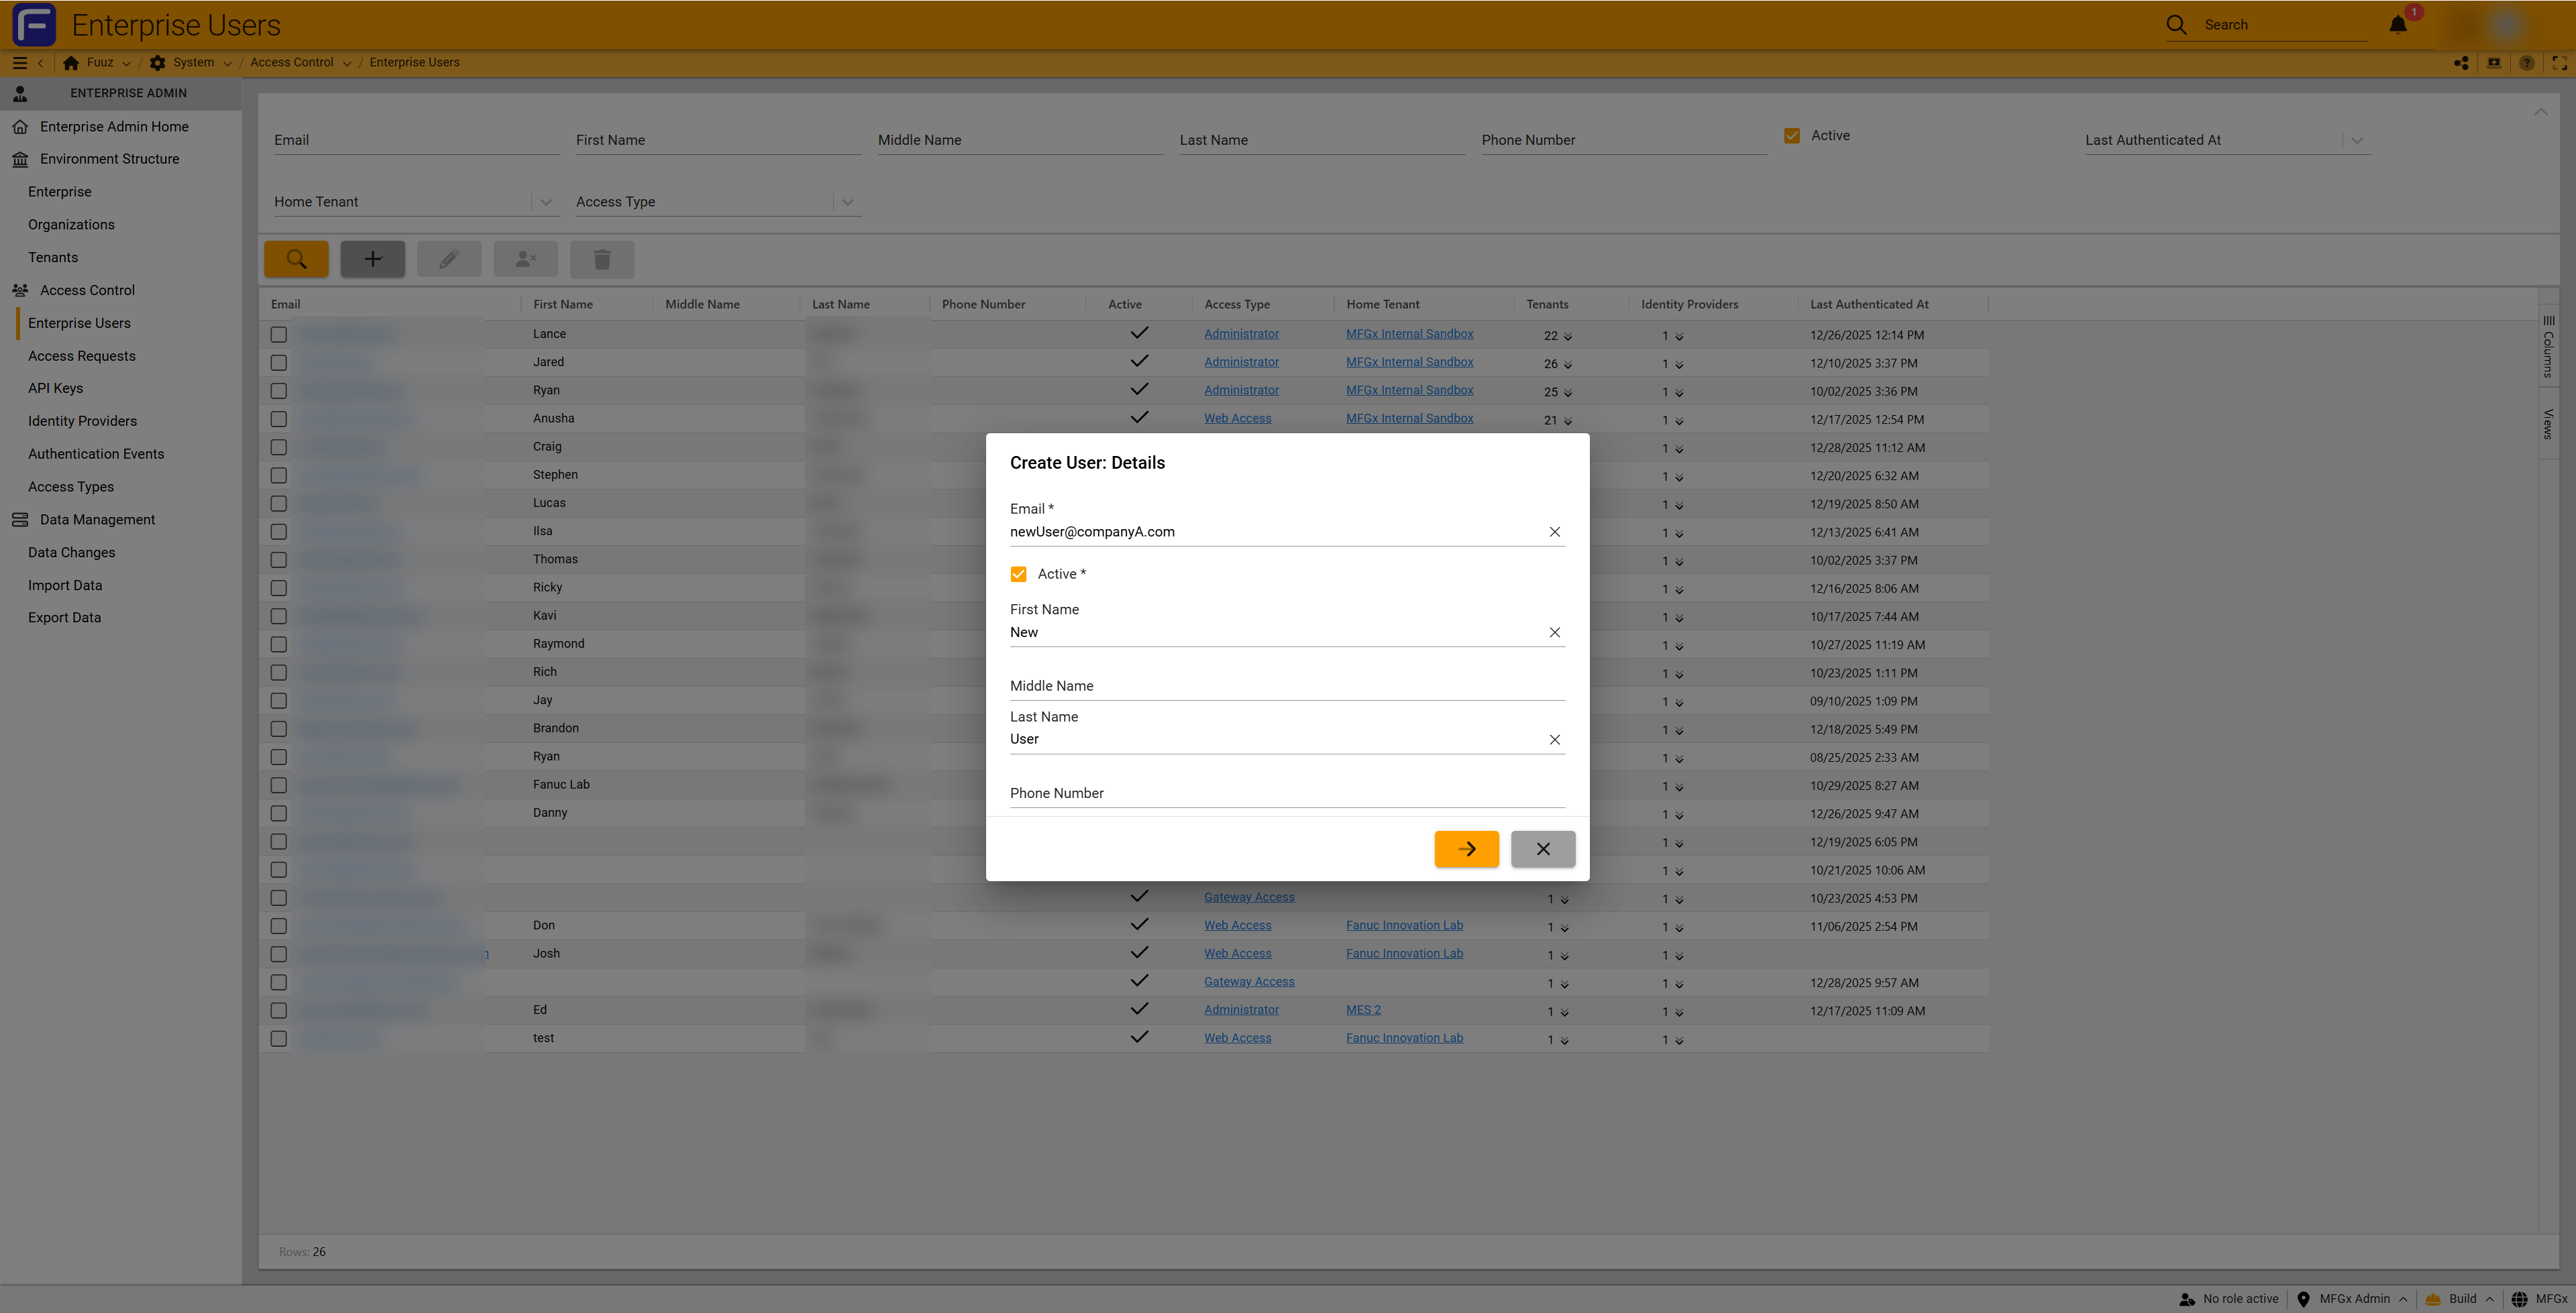Clear the Last Name field in dialog

[1555, 740]
